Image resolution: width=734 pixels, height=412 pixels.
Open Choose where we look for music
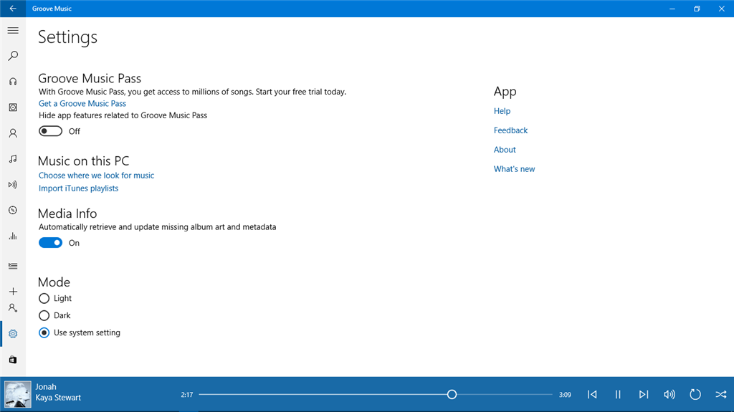click(97, 175)
